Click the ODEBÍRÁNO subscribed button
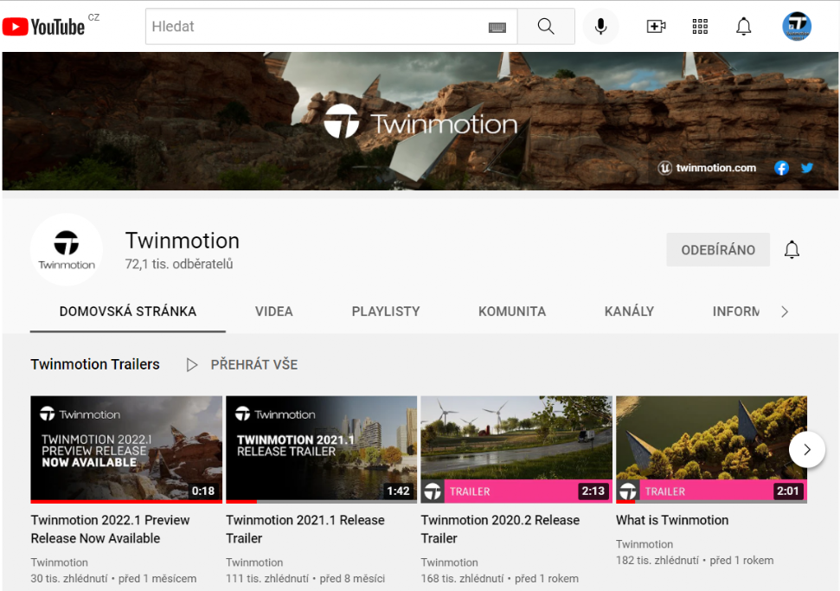 click(718, 250)
